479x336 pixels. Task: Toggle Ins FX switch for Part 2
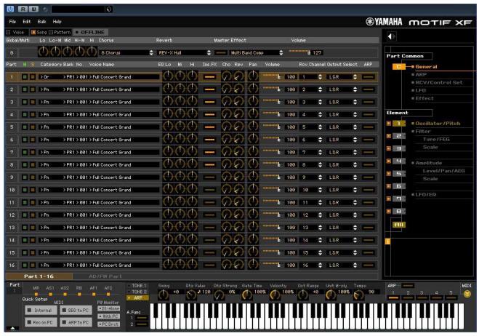point(209,89)
